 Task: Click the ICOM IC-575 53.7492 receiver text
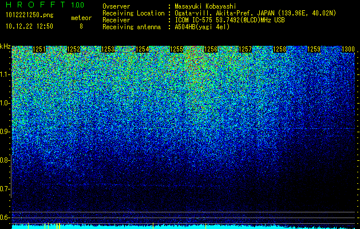click(x=230, y=20)
